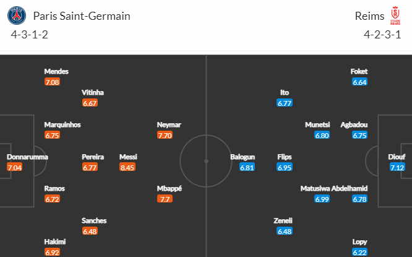
Task: Select Foket's 6.64 rating badge
Action: [359, 82]
